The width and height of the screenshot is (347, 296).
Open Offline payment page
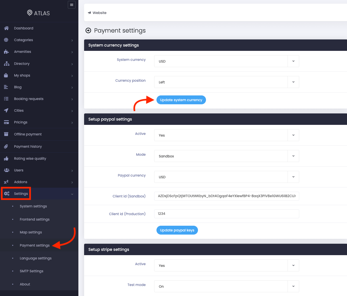point(28,134)
